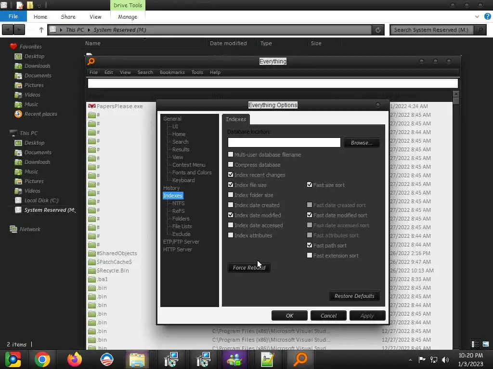Uncheck Fast size sort
This screenshot has width=493, height=369.
[310, 184]
